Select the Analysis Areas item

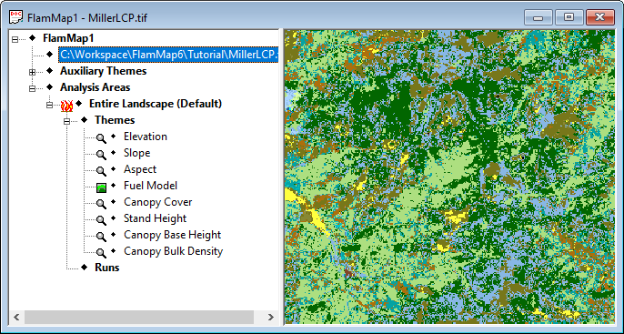coord(96,87)
